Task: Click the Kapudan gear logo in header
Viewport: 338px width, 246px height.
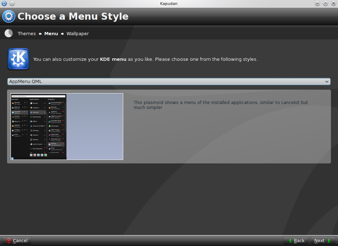Action: (9, 17)
